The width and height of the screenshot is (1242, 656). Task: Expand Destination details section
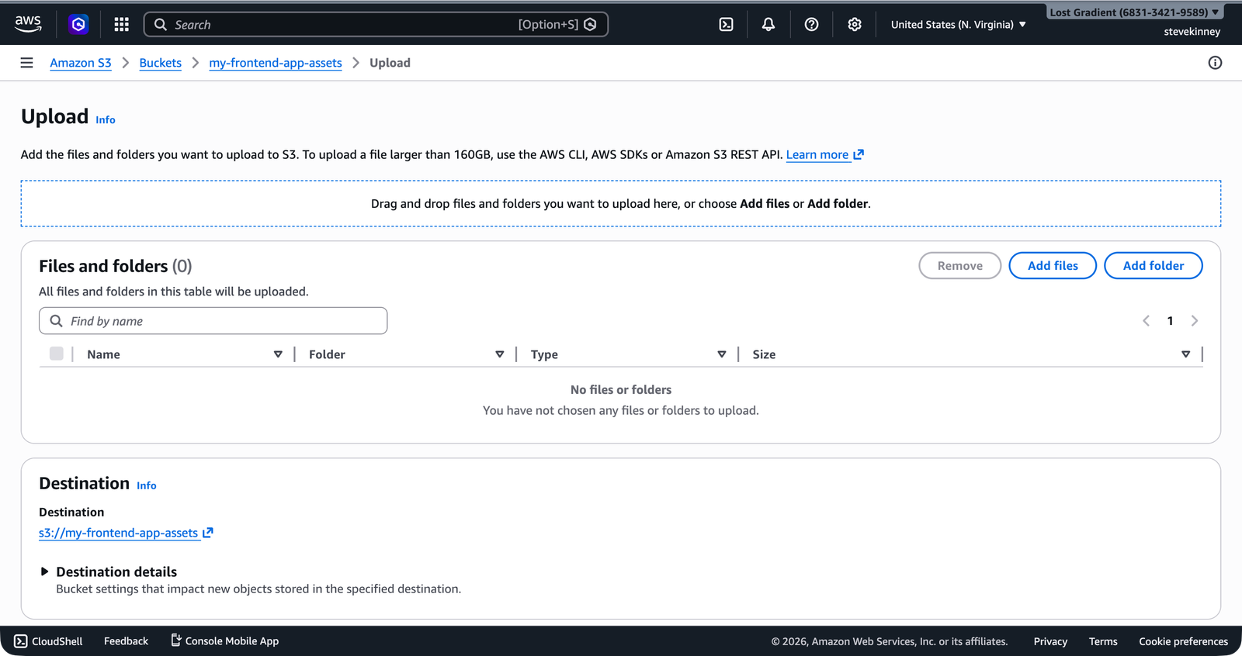click(109, 571)
